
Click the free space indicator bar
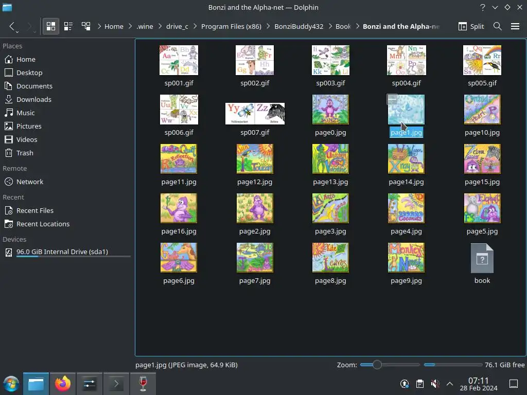[453, 365]
